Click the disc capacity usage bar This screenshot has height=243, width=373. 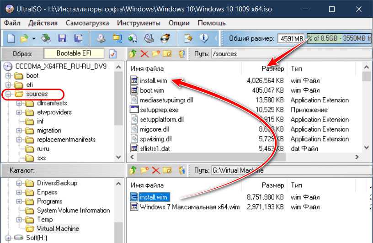[x=338, y=38]
